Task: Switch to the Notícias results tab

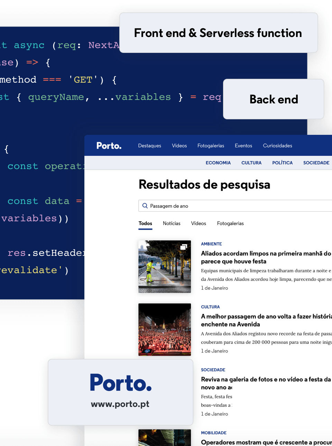Action: pyautogui.click(x=172, y=223)
